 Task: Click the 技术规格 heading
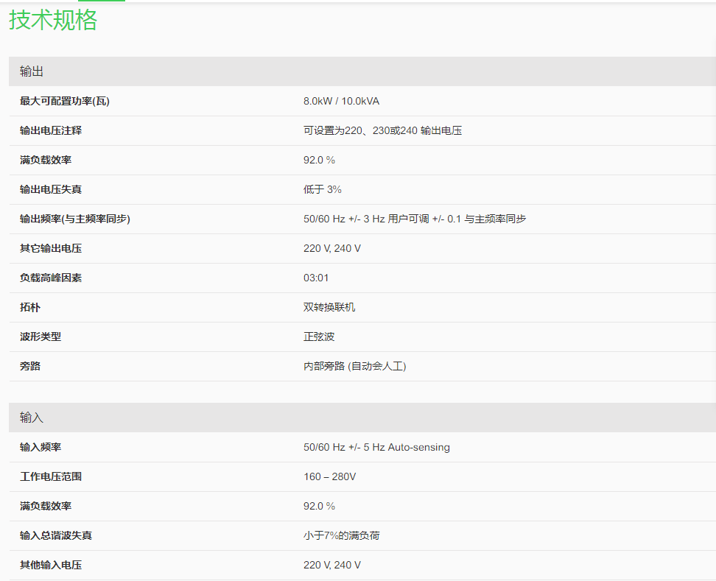(53, 20)
